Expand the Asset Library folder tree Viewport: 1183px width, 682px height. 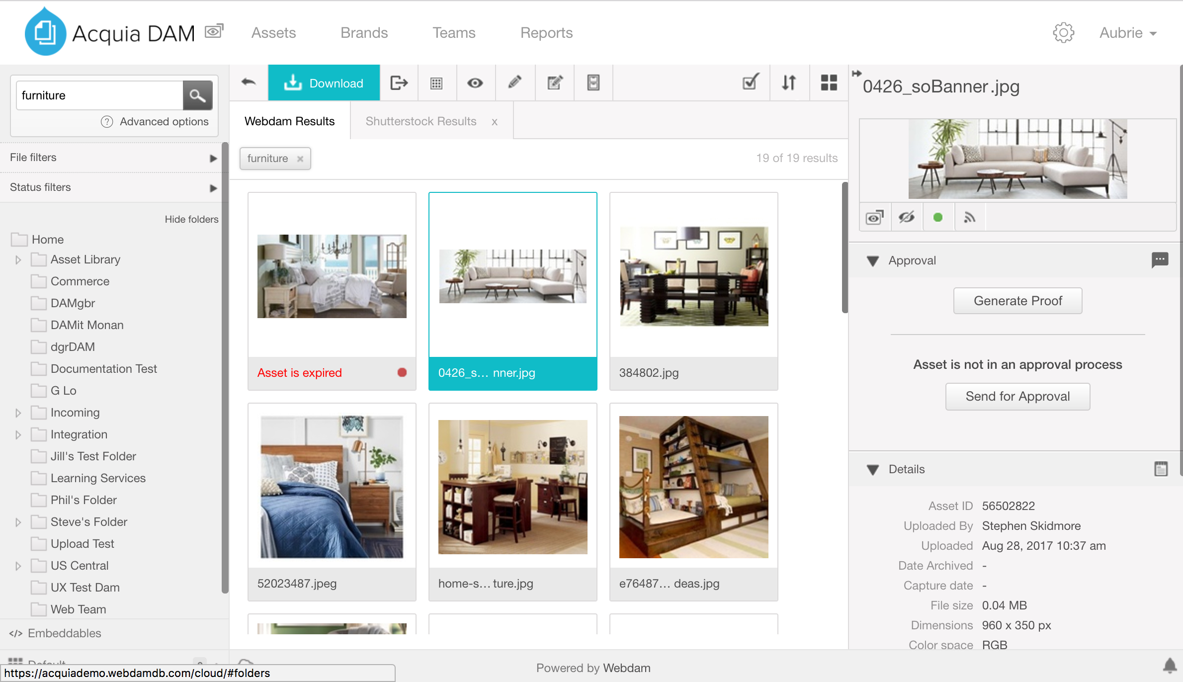[x=18, y=259]
